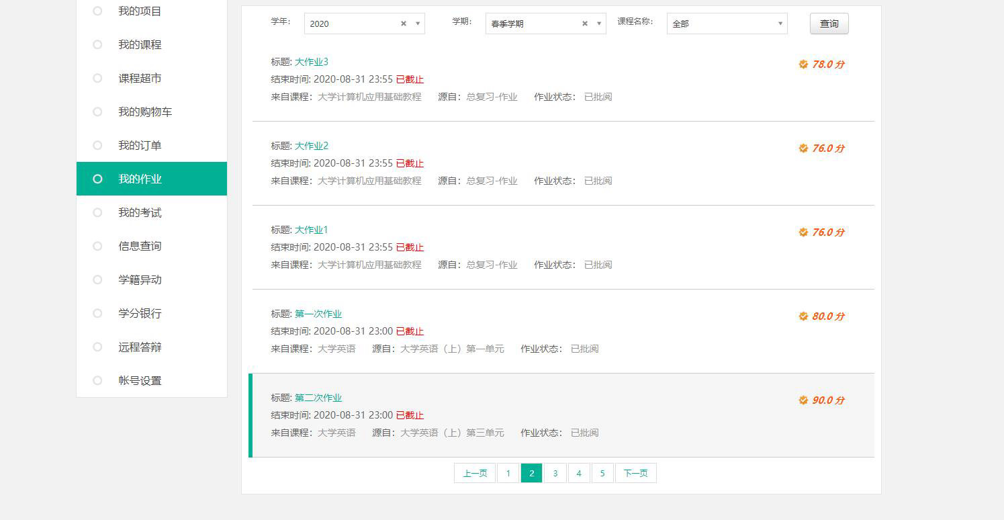1004x520 pixels.
Task: Go to next page with 下一页
Action: [636, 473]
